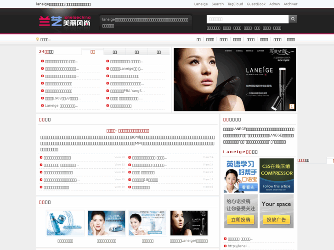Screen dimensions: 334x250
Task: Select the second tab in 24 panel
Action: pos(114,52)
